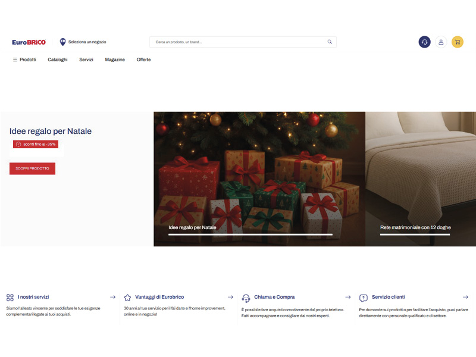Click the Chiama e Compra headset icon
This screenshot has height=357, width=476.
tap(246, 297)
